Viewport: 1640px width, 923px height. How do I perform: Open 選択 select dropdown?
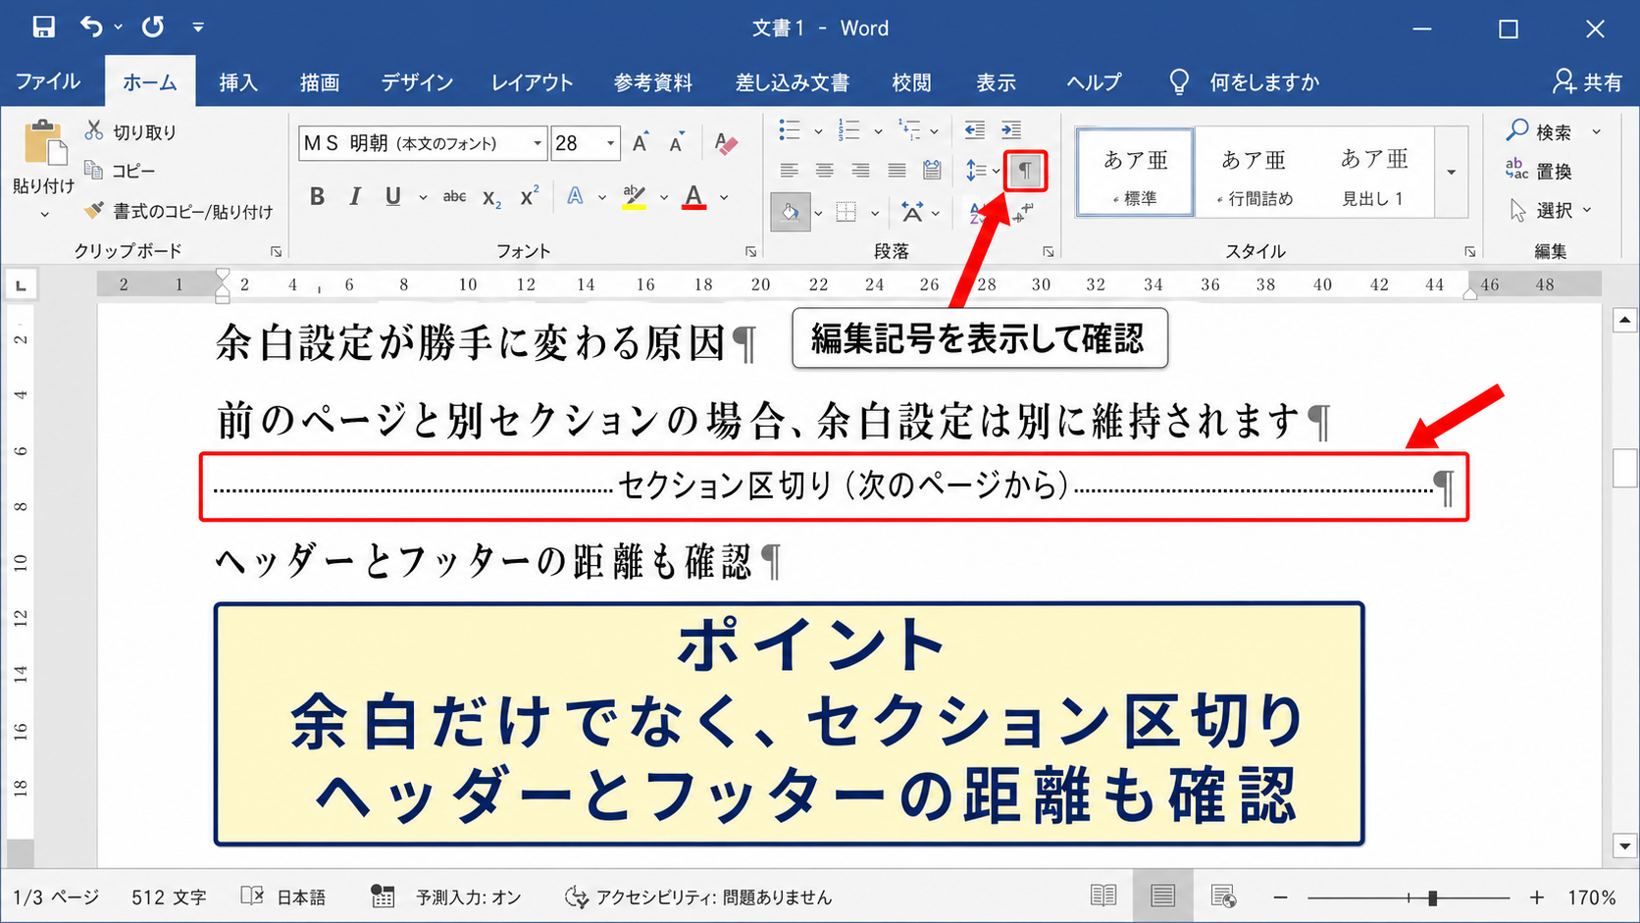[1551, 210]
